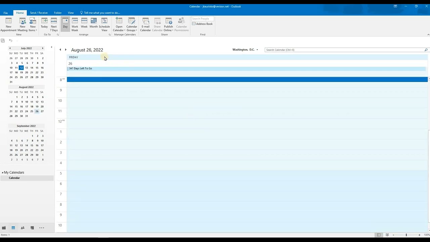
Task: Open more navigation options ellipsis
Action: pyautogui.click(x=42, y=228)
